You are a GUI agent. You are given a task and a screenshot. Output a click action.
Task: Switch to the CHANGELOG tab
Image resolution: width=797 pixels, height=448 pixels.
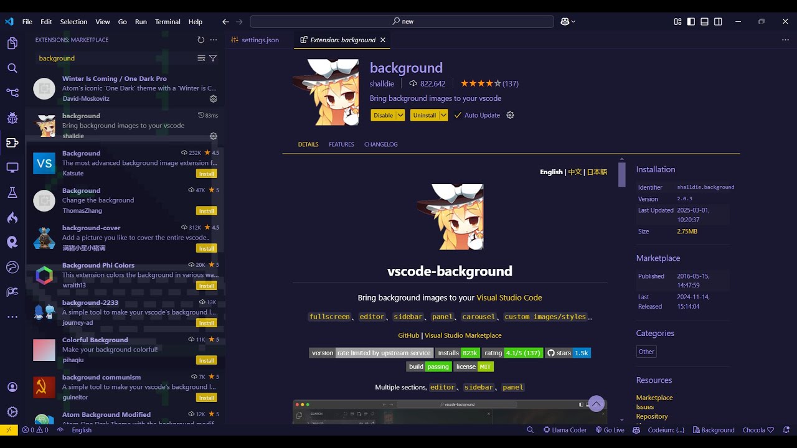coord(381,144)
